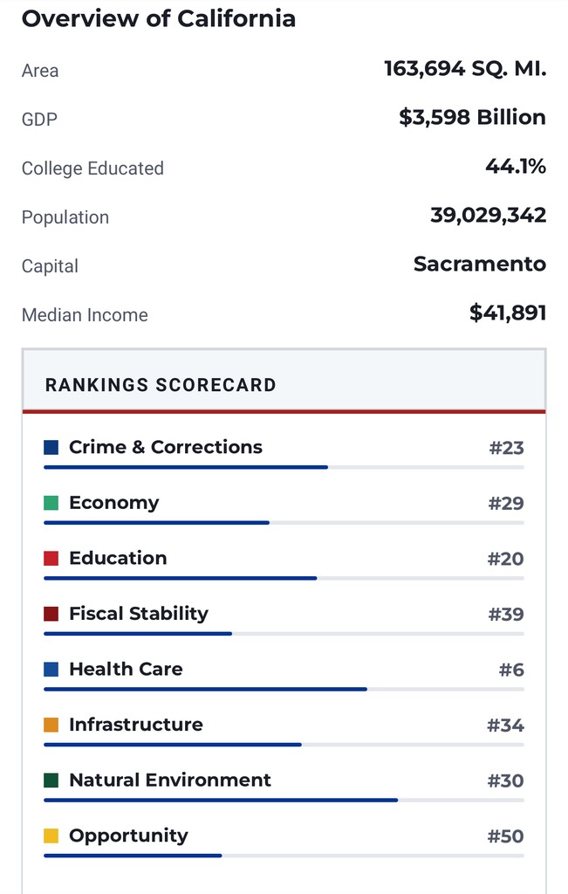Click the Health Care progress bar
This screenshot has height=894, width=568.
click(x=284, y=690)
